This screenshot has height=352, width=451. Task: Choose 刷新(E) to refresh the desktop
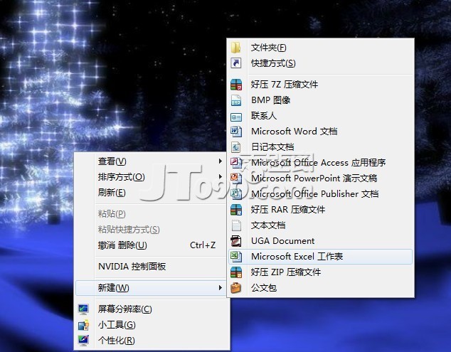tap(151, 193)
